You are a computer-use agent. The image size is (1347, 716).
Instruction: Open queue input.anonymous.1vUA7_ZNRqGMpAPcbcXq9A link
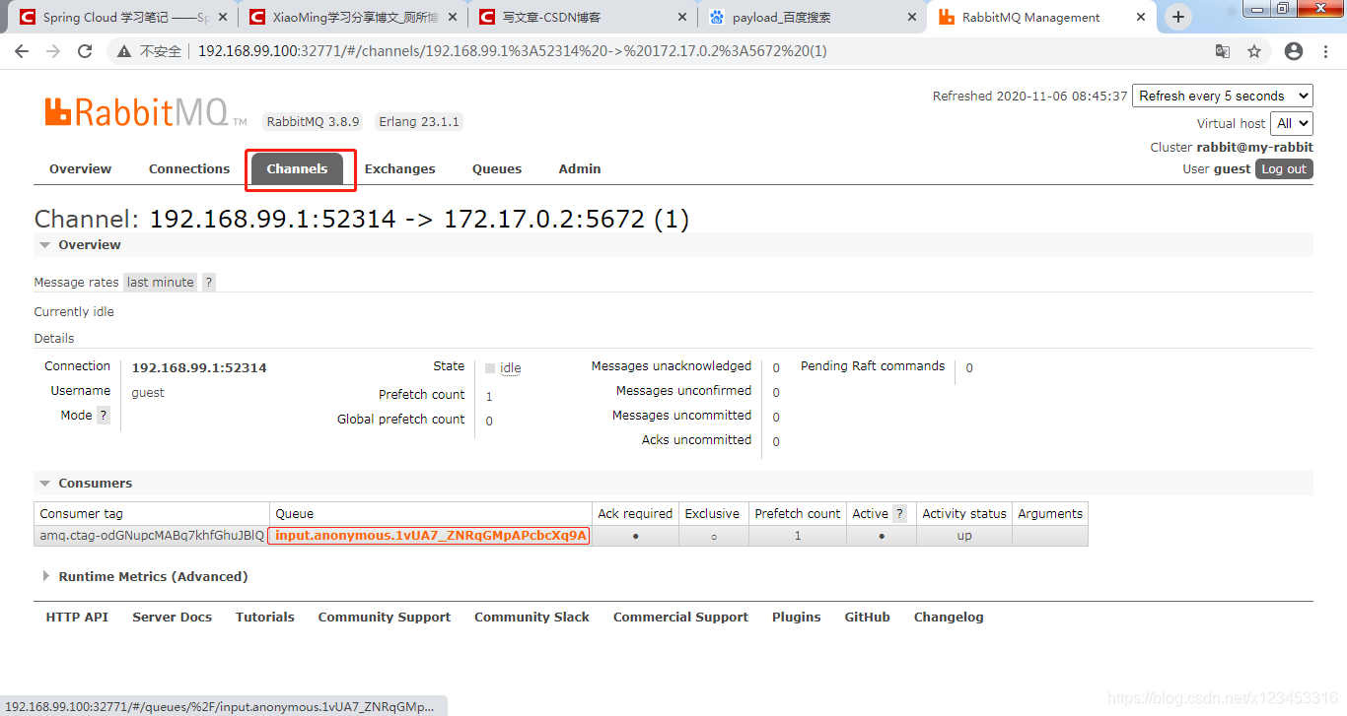pos(431,536)
